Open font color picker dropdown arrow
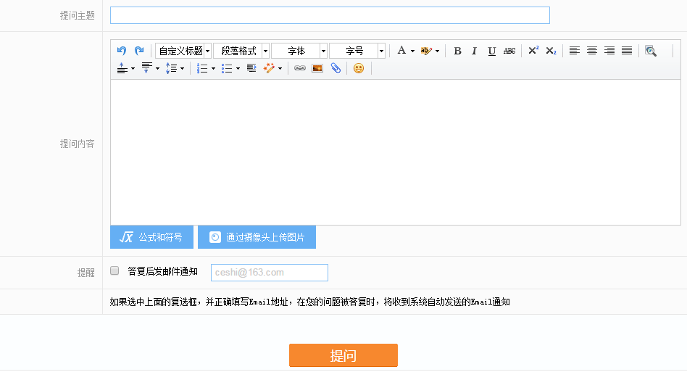The height and width of the screenshot is (372, 687). click(x=412, y=51)
